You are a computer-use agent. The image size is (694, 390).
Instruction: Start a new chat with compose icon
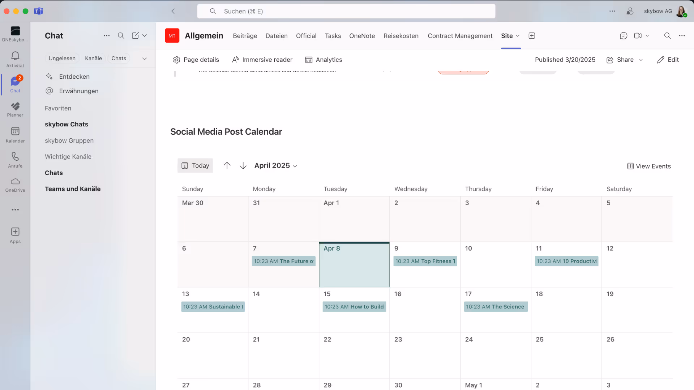pyautogui.click(x=135, y=35)
